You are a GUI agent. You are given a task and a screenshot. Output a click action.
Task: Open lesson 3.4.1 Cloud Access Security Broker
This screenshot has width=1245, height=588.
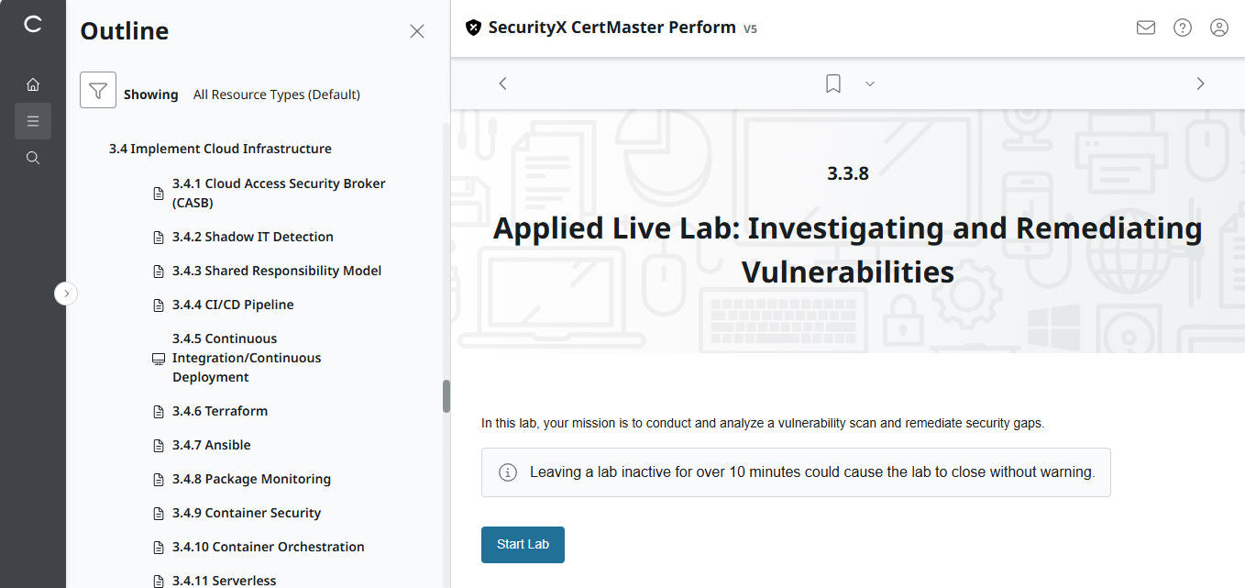tap(279, 193)
